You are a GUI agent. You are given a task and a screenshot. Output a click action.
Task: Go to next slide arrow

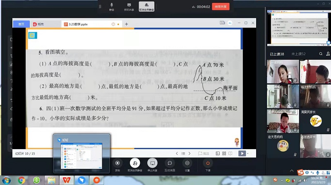[189, 153]
